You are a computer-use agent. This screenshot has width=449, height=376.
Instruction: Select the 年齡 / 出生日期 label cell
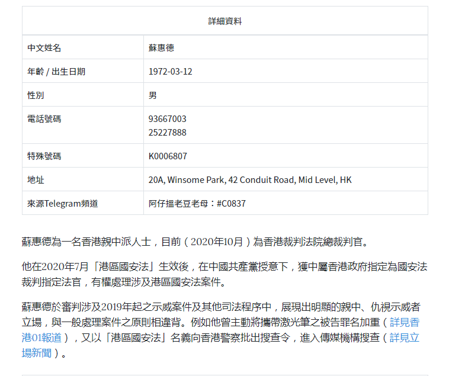[83, 71]
